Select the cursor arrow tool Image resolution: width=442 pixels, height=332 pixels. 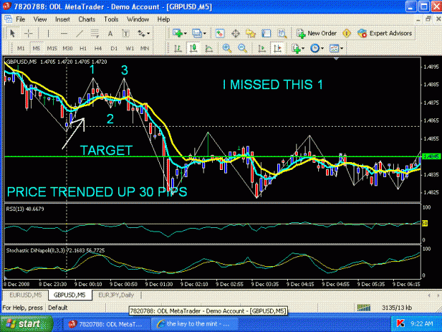tap(13, 33)
